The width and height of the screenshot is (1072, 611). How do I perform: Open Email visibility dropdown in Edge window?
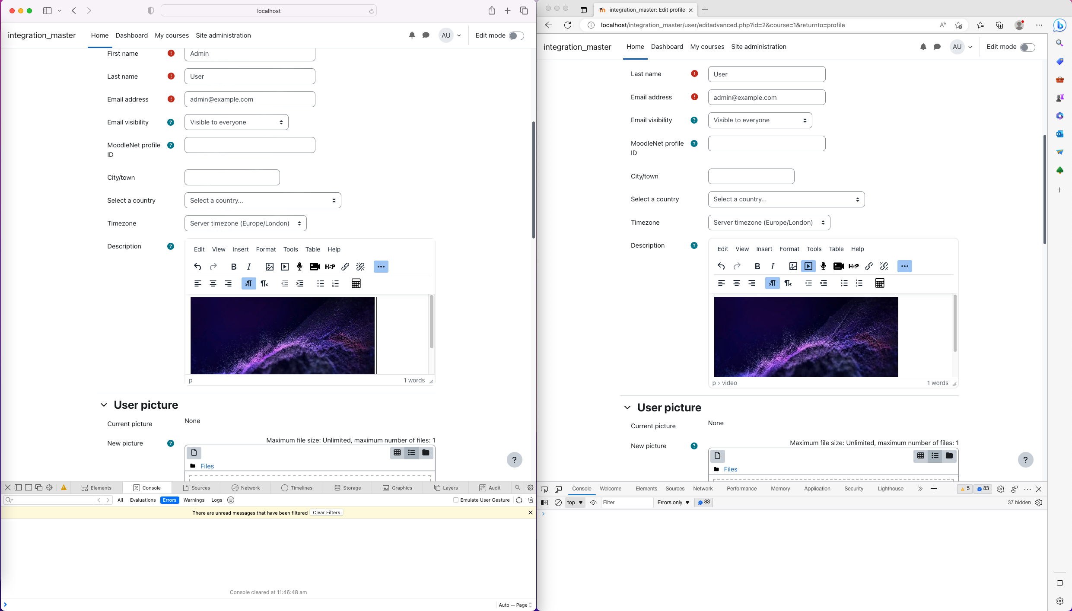pyautogui.click(x=760, y=120)
